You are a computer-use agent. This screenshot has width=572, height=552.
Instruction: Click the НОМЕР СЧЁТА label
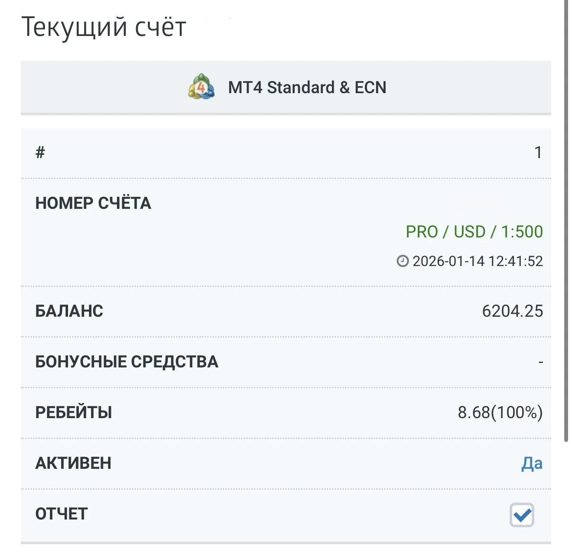click(x=93, y=203)
